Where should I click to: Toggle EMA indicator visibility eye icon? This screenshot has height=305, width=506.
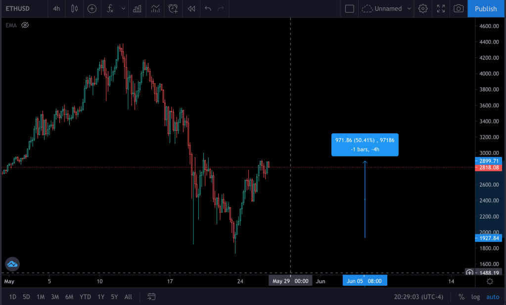pos(25,25)
